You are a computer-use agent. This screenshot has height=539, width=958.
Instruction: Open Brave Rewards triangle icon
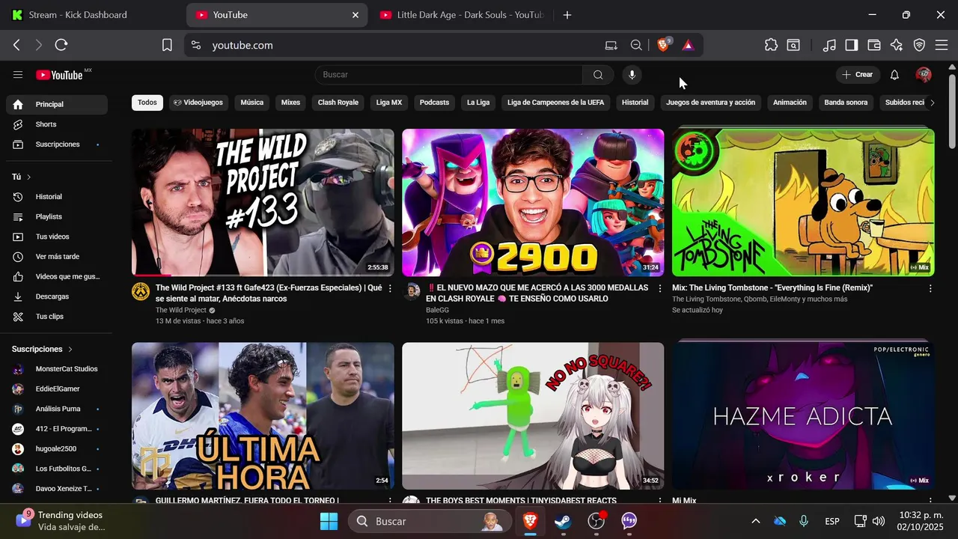688,45
